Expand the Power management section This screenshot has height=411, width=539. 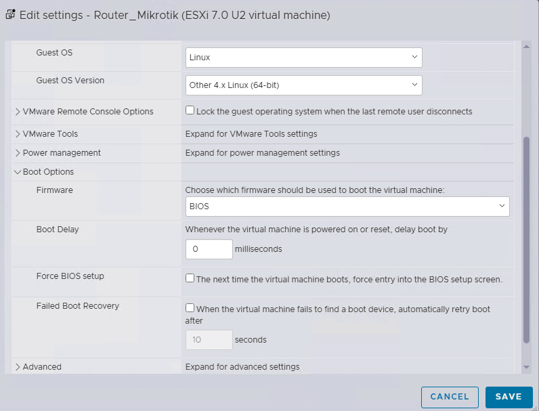coord(18,153)
